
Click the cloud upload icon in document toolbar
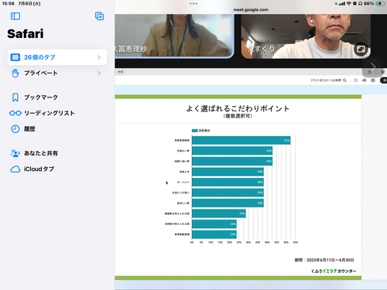[x=365, y=80]
